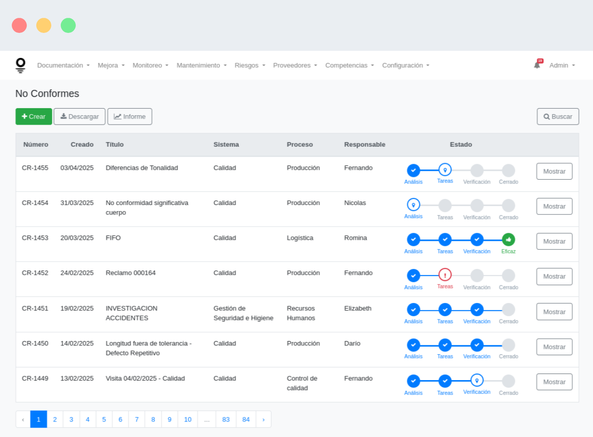Image resolution: width=593 pixels, height=437 pixels.
Task: Click the grey Cerrado circle for CR-1450
Action: tap(508, 345)
